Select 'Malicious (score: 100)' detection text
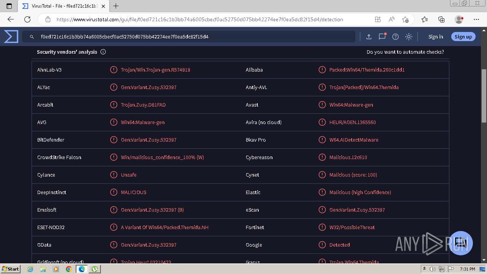 [x=353, y=175]
